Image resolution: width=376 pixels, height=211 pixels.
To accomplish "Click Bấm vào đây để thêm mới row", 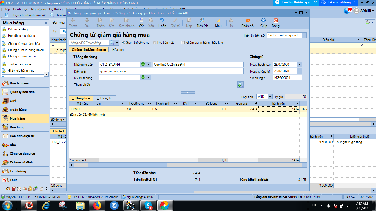I will [88, 115].
